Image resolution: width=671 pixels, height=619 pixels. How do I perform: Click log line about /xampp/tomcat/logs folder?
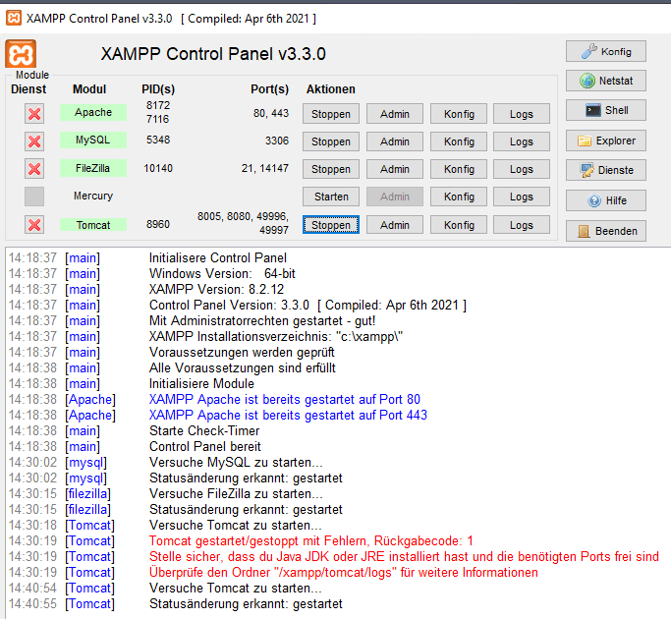[343, 573]
